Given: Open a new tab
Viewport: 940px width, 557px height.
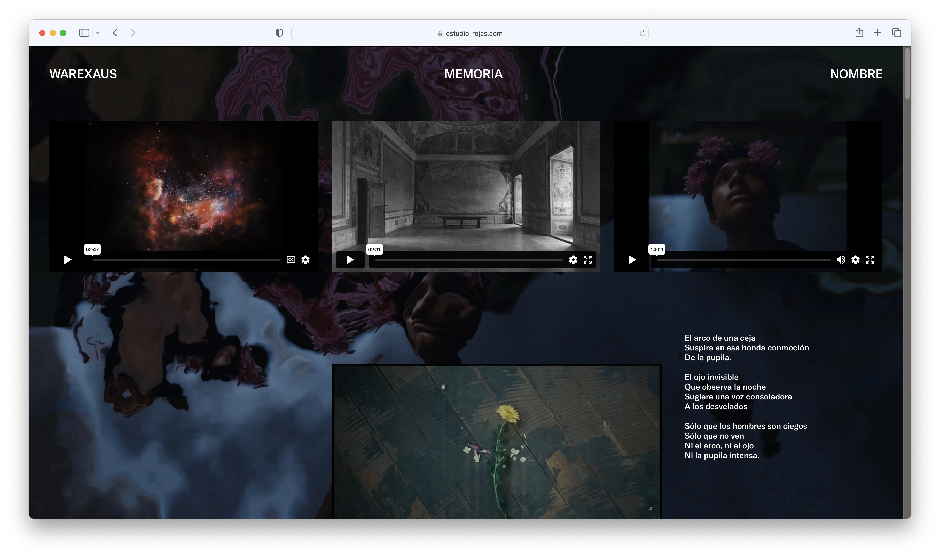Looking at the screenshot, I should [878, 33].
